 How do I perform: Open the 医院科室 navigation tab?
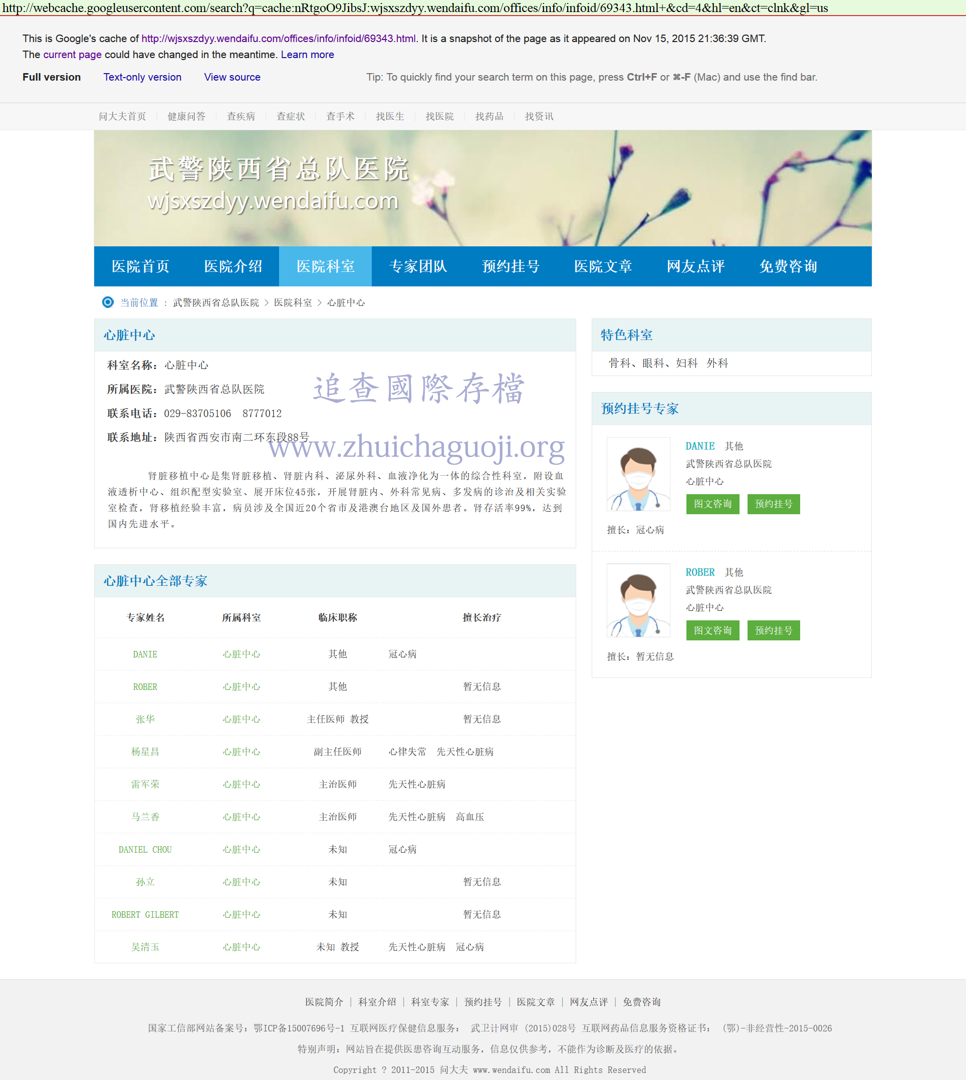pos(325,266)
